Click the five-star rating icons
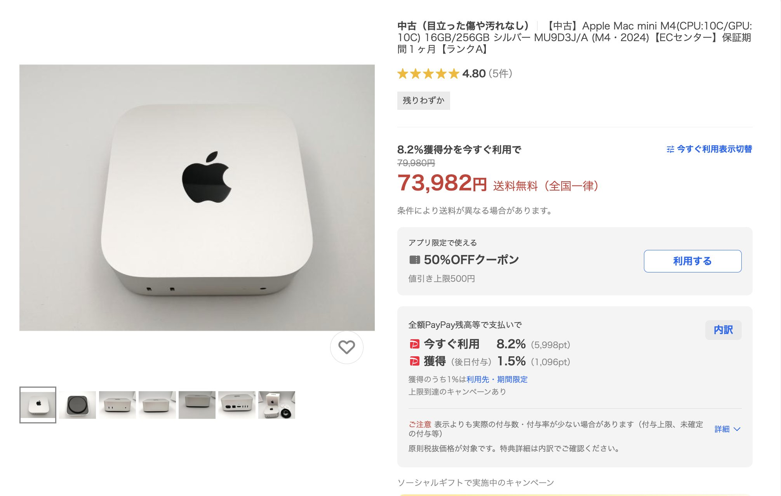This screenshot has height=496, width=781. tap(428, 74)
